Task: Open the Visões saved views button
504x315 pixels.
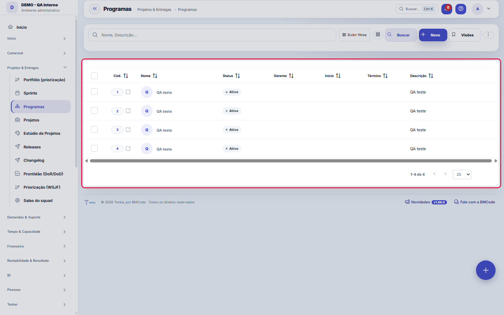Action: [x=465, y=35]
